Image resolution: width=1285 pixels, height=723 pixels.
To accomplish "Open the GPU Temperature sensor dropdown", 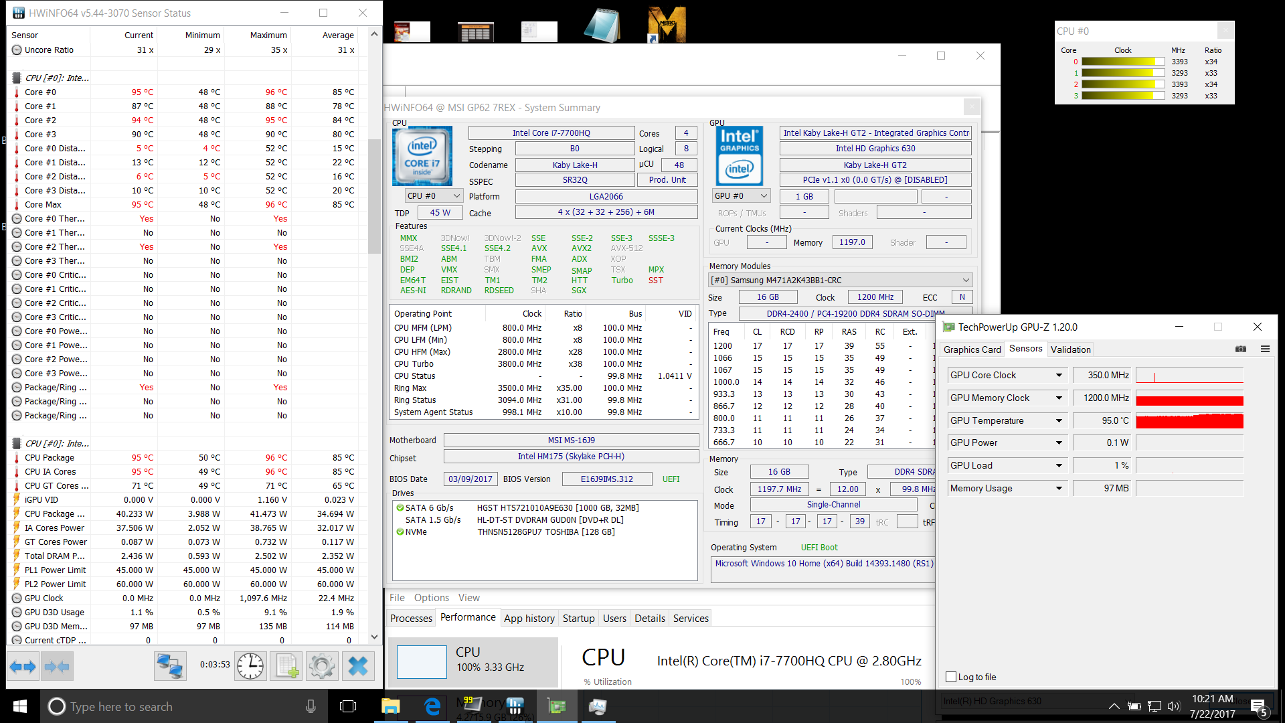I will coord(1059,421).
